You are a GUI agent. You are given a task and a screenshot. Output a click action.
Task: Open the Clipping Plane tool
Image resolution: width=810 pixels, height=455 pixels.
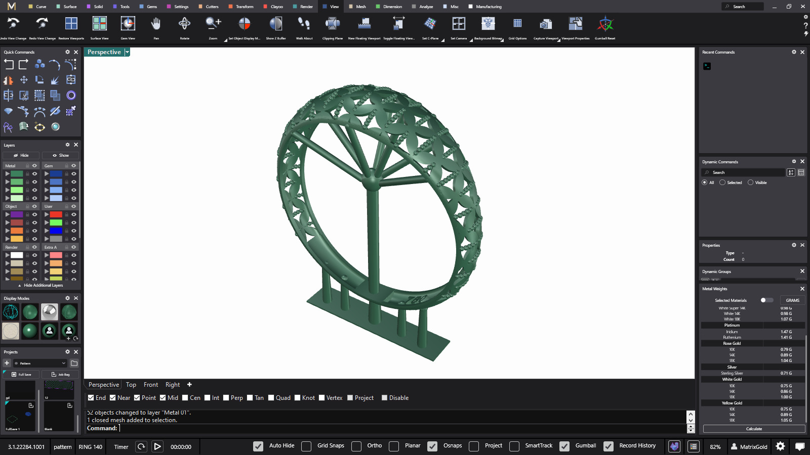pos(333,24)
